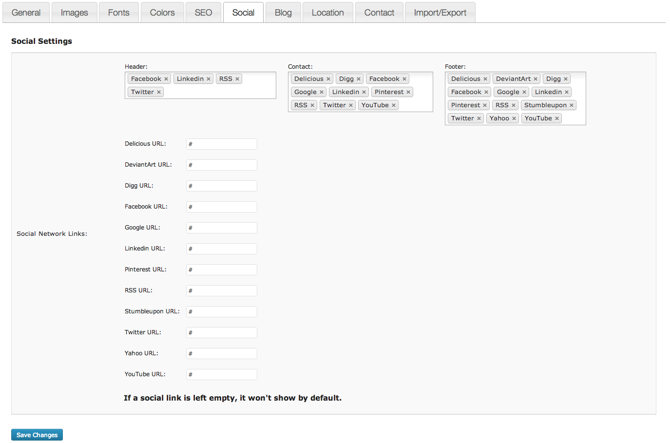Remove YouTube tag from Contact box
The height and width of the screenshot is (443, 670).
[394, 105]
